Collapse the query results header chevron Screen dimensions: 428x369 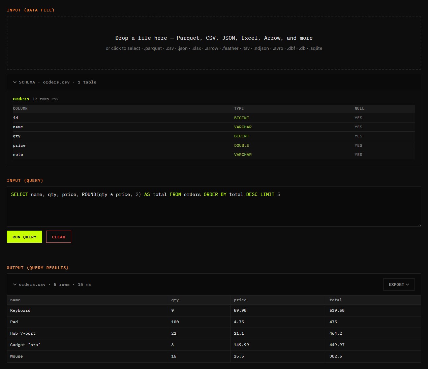15,284
